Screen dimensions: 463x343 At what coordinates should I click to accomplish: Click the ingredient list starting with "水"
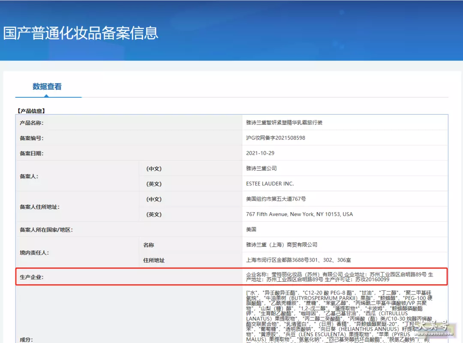point(340,316)
